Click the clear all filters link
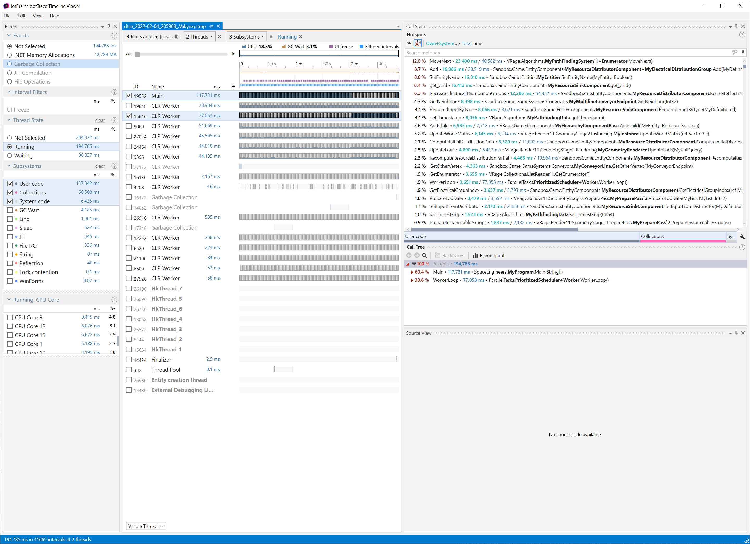Viewport: 750px width, 544px height. pos(169,37)
